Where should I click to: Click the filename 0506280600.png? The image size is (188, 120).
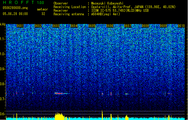15,8
